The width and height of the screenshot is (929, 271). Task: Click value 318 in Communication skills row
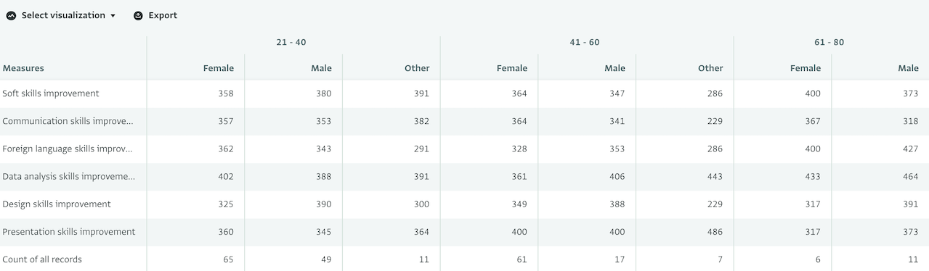910,121
